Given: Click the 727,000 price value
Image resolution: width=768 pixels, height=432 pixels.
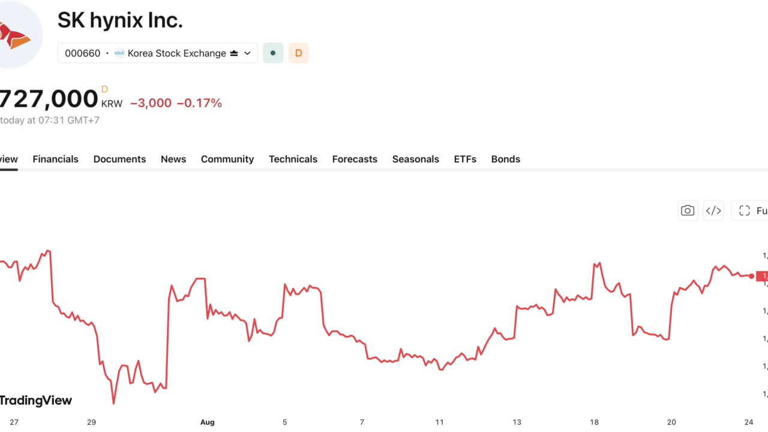Looking at the screenshot, I should click(48, 99).
